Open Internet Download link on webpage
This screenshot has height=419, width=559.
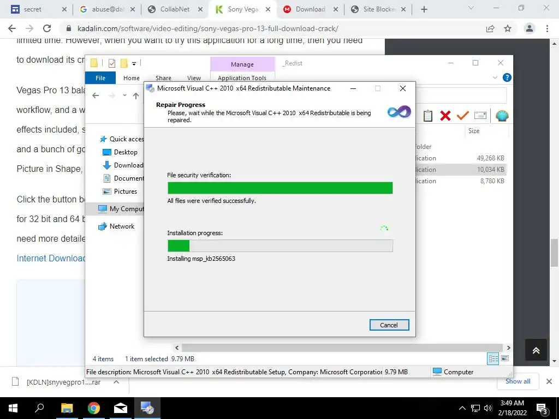51,258
